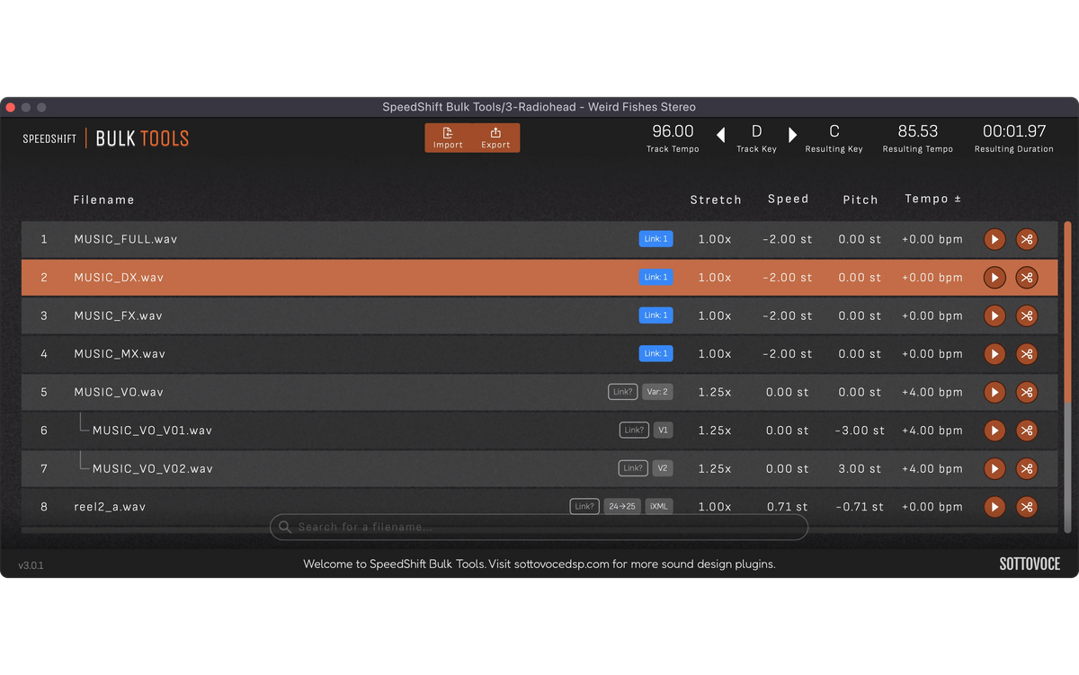The height and width of the screenshot is (675, 1079).
Task: Play MUSIC_MX.wav preview
Action: 994,354
